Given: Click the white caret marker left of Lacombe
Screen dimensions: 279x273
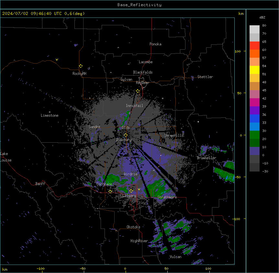Looking at the screenshot, I should click(128, 64).
